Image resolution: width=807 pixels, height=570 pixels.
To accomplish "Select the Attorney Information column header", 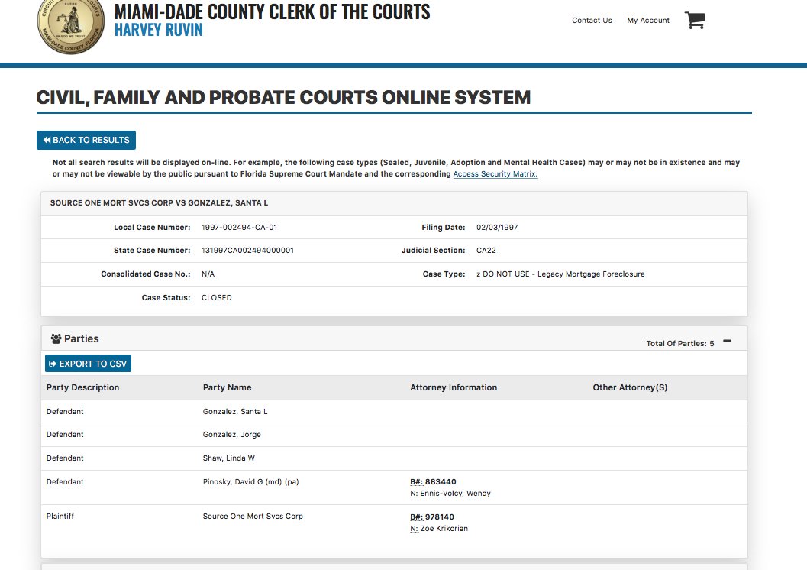I will (x=454, y=387).
